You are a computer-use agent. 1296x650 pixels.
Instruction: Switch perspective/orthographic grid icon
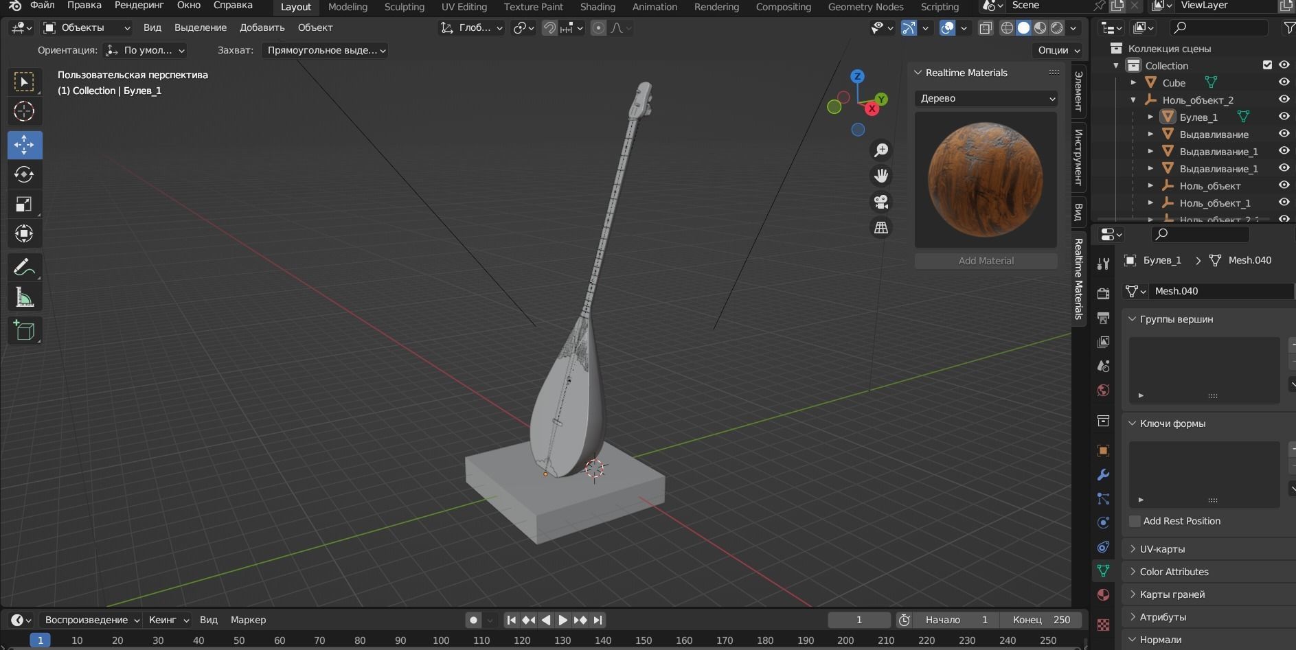881,227
